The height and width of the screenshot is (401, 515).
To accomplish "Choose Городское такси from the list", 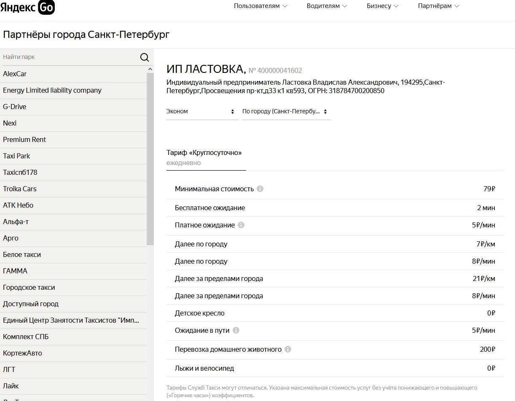I will coord(29,287).
